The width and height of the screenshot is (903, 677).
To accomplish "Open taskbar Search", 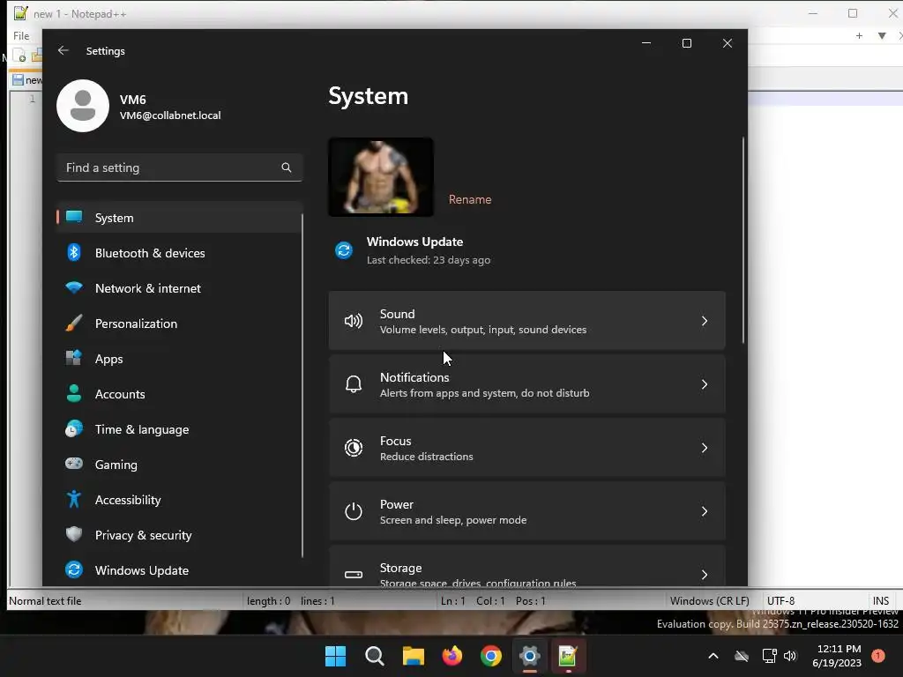I will tap(375, 656).
